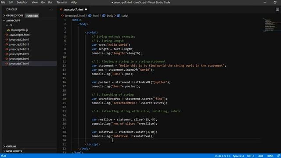Image resolution: width=281 pixels, height=158 pixels.
Task: Click Ln 30, Col 13 cursor position
Action: tap(222, 156)
